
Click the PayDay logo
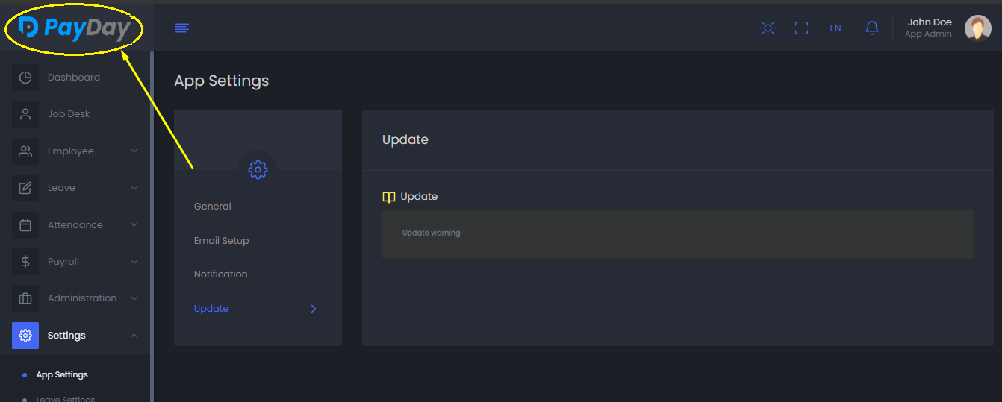tap(75, 28)
